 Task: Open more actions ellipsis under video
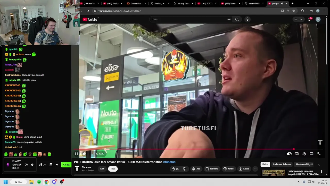coord(255,169)
